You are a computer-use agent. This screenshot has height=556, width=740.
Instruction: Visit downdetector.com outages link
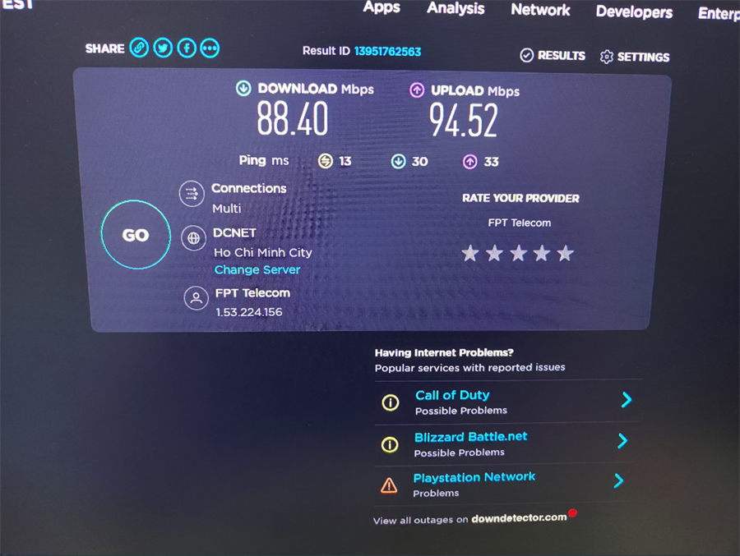pyautogui.click(x=519, y=517)
